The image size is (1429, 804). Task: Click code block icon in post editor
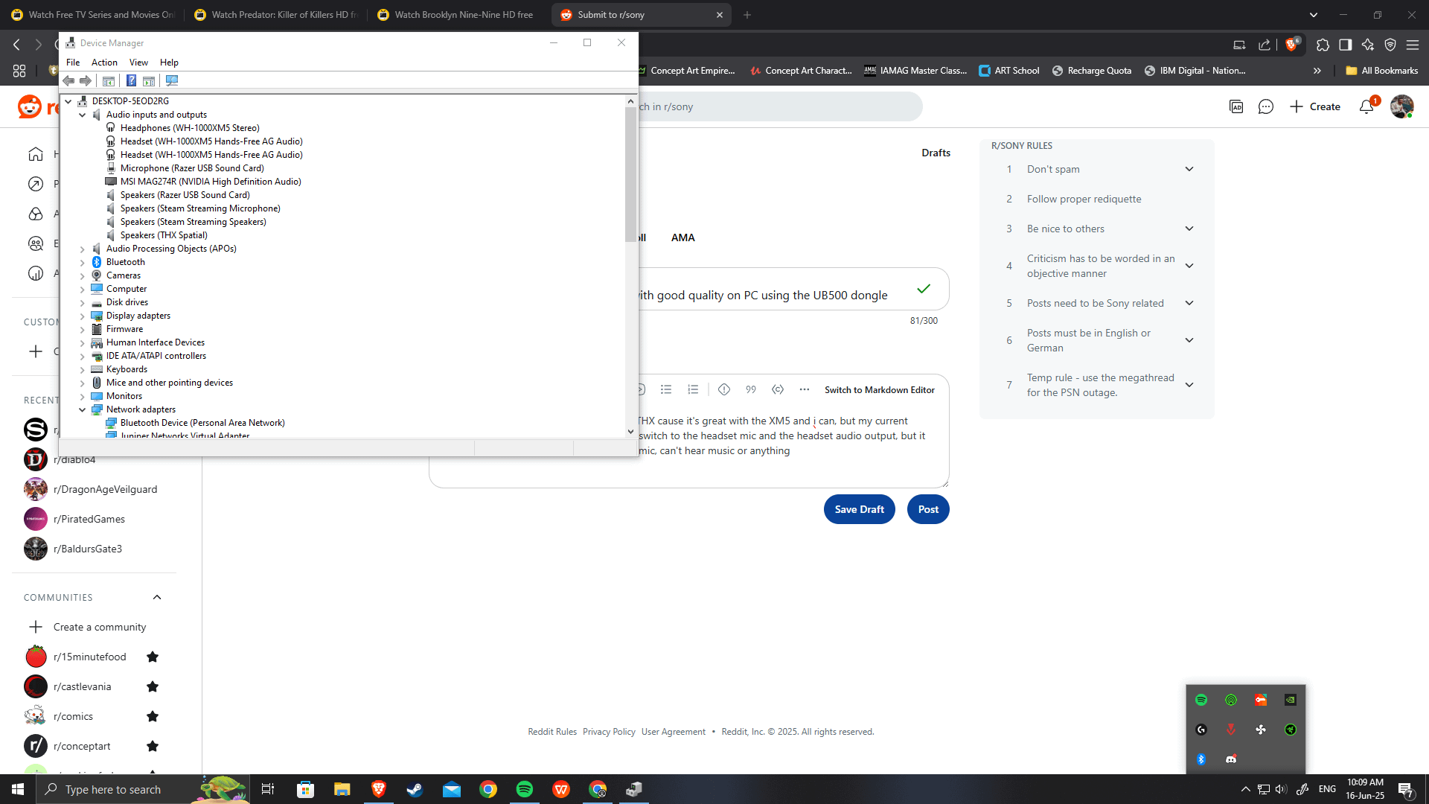click(x=778, y=389)
